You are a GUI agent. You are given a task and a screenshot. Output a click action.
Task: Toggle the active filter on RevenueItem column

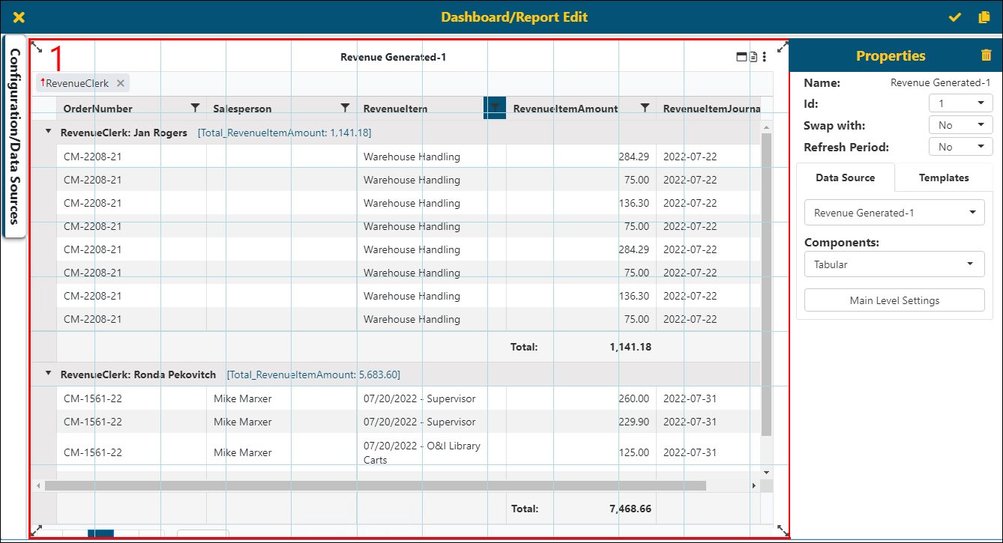pos(494,108)
